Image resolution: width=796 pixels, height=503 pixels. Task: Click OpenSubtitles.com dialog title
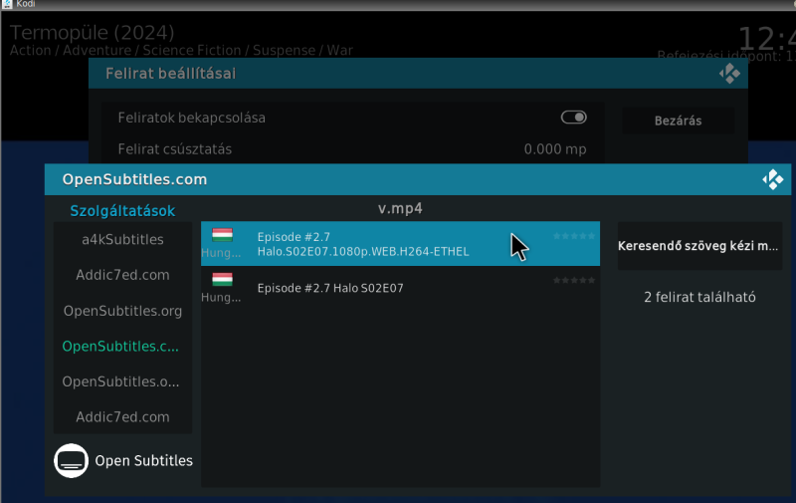[x=134, y=179]
